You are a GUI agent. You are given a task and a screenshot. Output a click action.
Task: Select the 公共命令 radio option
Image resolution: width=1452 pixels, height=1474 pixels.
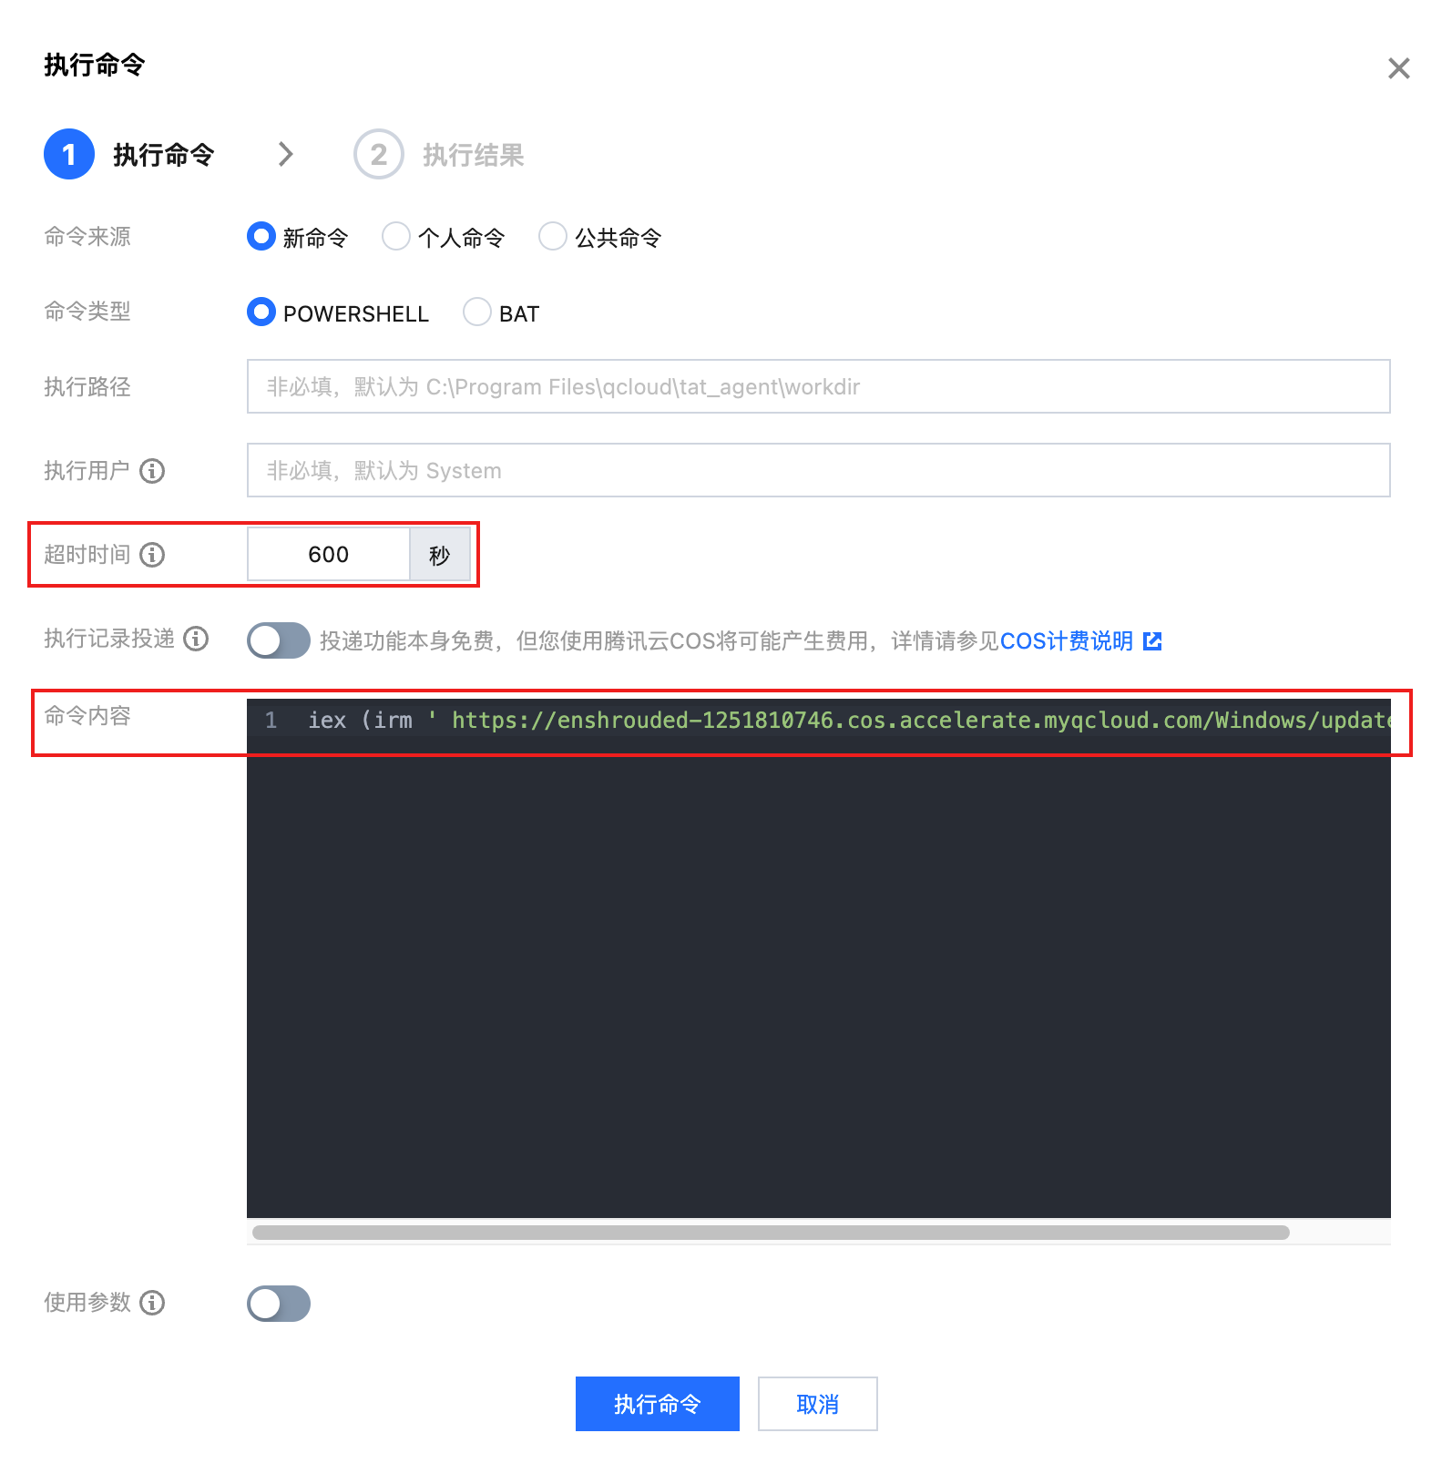[553, 237]
